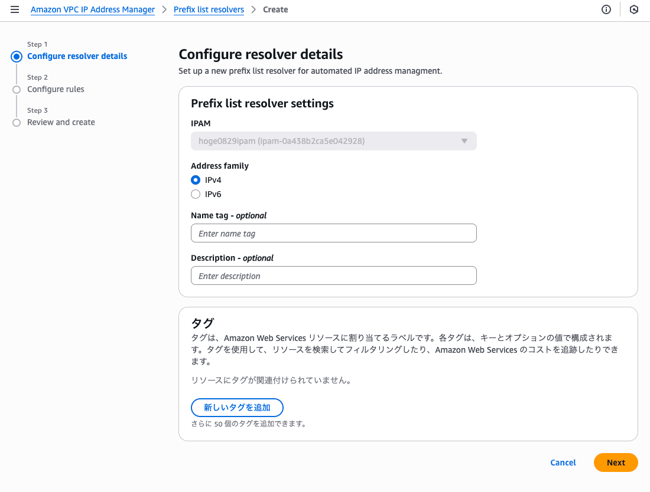Click the 新しいタグを追加 button

coord(237,408)
